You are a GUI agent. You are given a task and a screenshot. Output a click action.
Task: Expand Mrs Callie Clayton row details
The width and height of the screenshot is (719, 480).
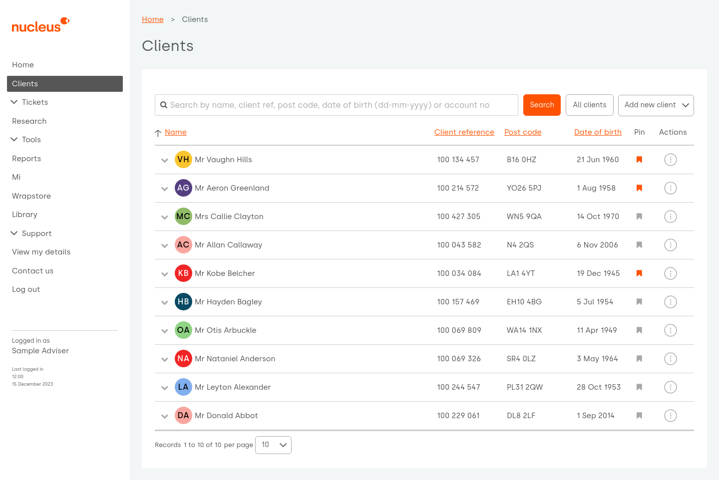[x=164, y=218]
